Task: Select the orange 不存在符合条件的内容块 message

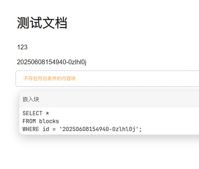Action: 50,78
